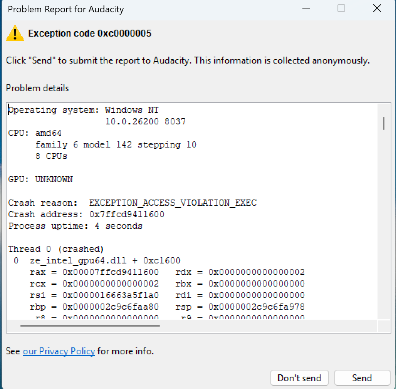This screenshot has width=396, height=389.
Task: Click the yellow warning triangle icon
Action: [x=15, y=34]
